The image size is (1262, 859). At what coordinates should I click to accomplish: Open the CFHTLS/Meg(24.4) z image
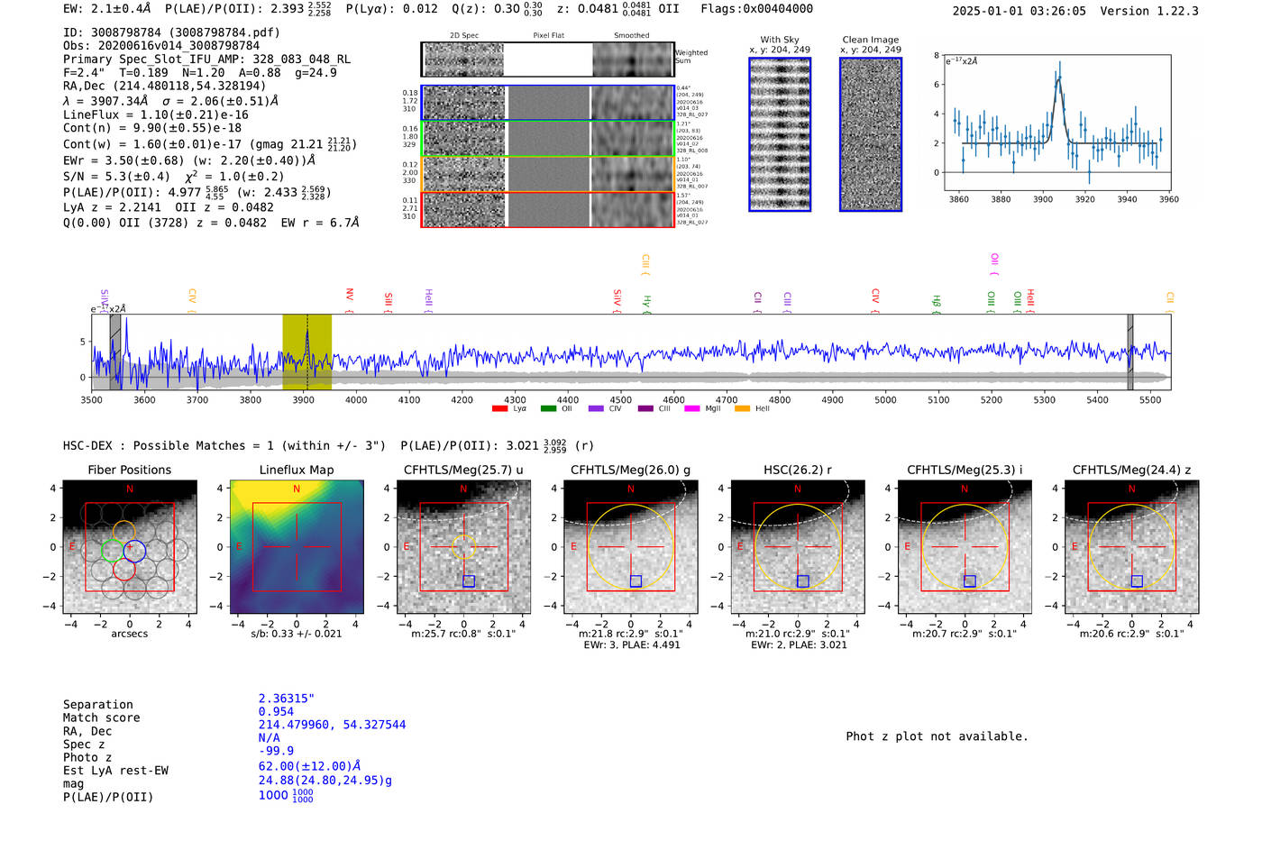[x=1131, y=547]
